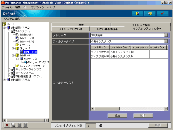Image resolution: width=173 pixels, height=130 pixels.
Task: Click the 追加 button
Action: [117, 116]
